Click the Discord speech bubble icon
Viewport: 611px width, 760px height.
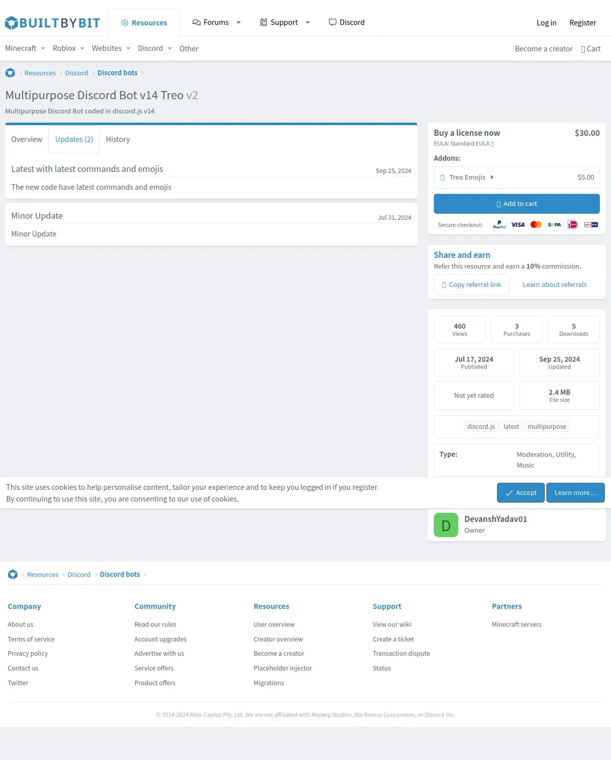(x=332, y=22)
